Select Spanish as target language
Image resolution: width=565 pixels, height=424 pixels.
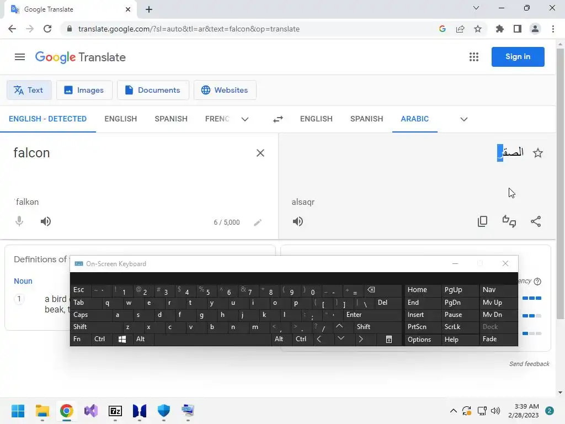pyautogui.click(x=366, y=119)
